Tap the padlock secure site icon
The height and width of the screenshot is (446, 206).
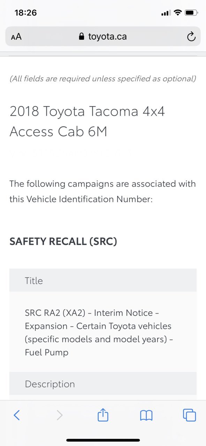pyautogui.click(x=82, y=37)
